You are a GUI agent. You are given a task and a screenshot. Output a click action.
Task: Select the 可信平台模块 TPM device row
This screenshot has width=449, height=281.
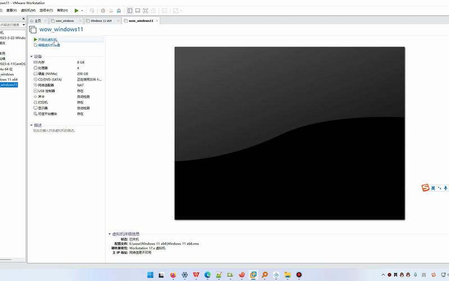pos(67,114)
